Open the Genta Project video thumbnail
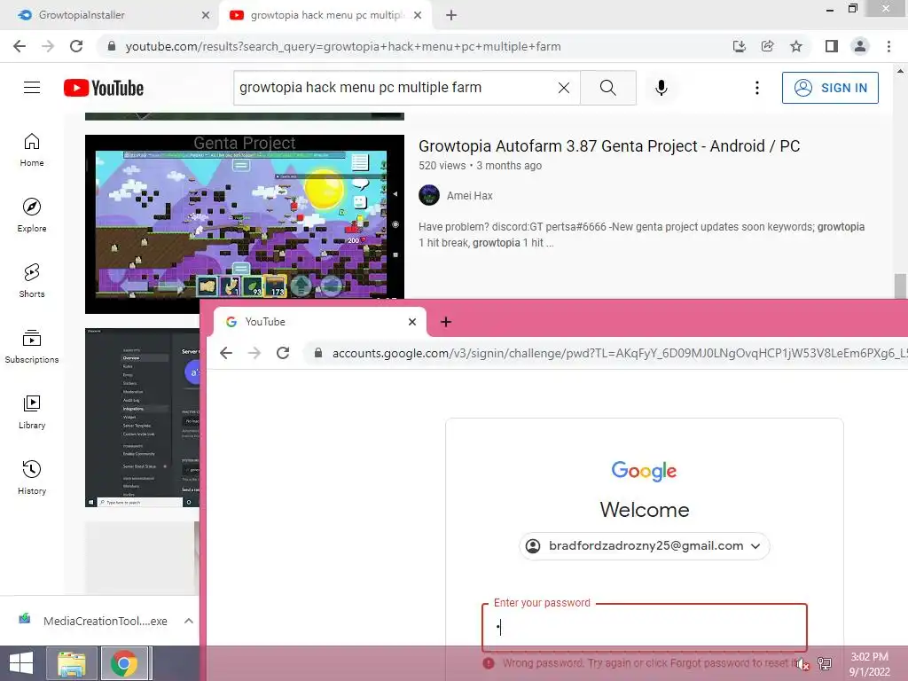 [245, 224]
